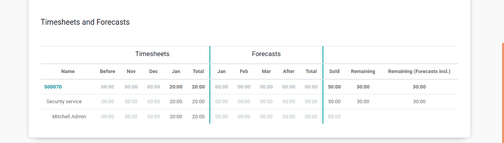Click Security service forecast Mar value
The width and height of the screenshot is (504, 143).
266,102
